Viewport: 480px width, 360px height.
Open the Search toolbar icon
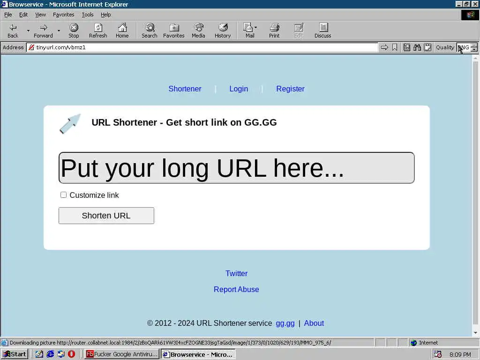[150, 30]
